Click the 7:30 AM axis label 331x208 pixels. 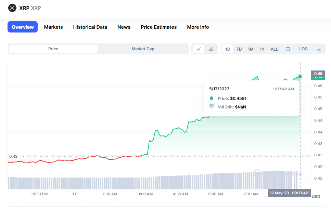pyautogui.click(x=251, y=194)
